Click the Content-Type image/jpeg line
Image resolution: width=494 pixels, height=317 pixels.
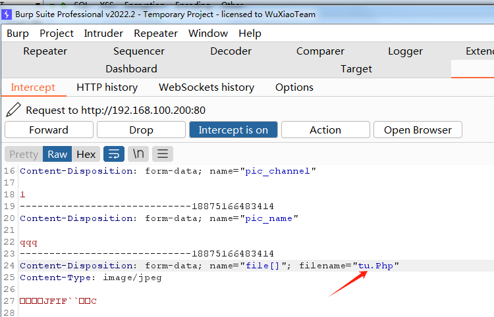tap(91, 278)
